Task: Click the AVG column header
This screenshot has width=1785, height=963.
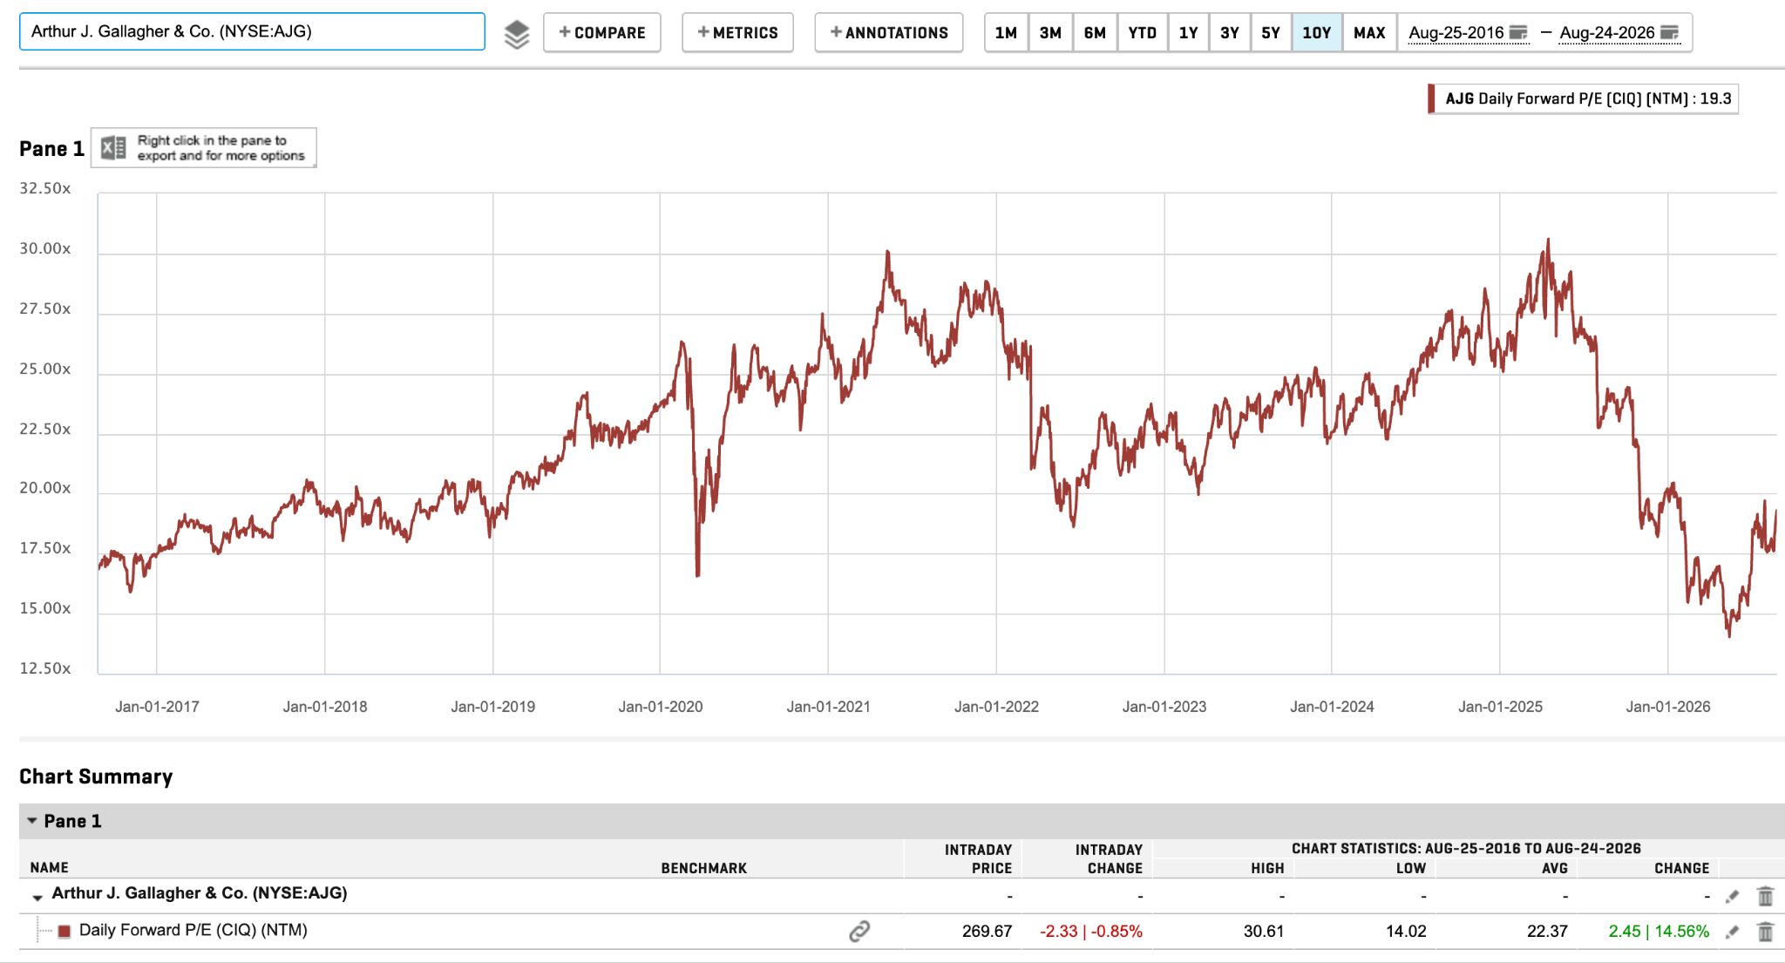Action: (1555, 868)
